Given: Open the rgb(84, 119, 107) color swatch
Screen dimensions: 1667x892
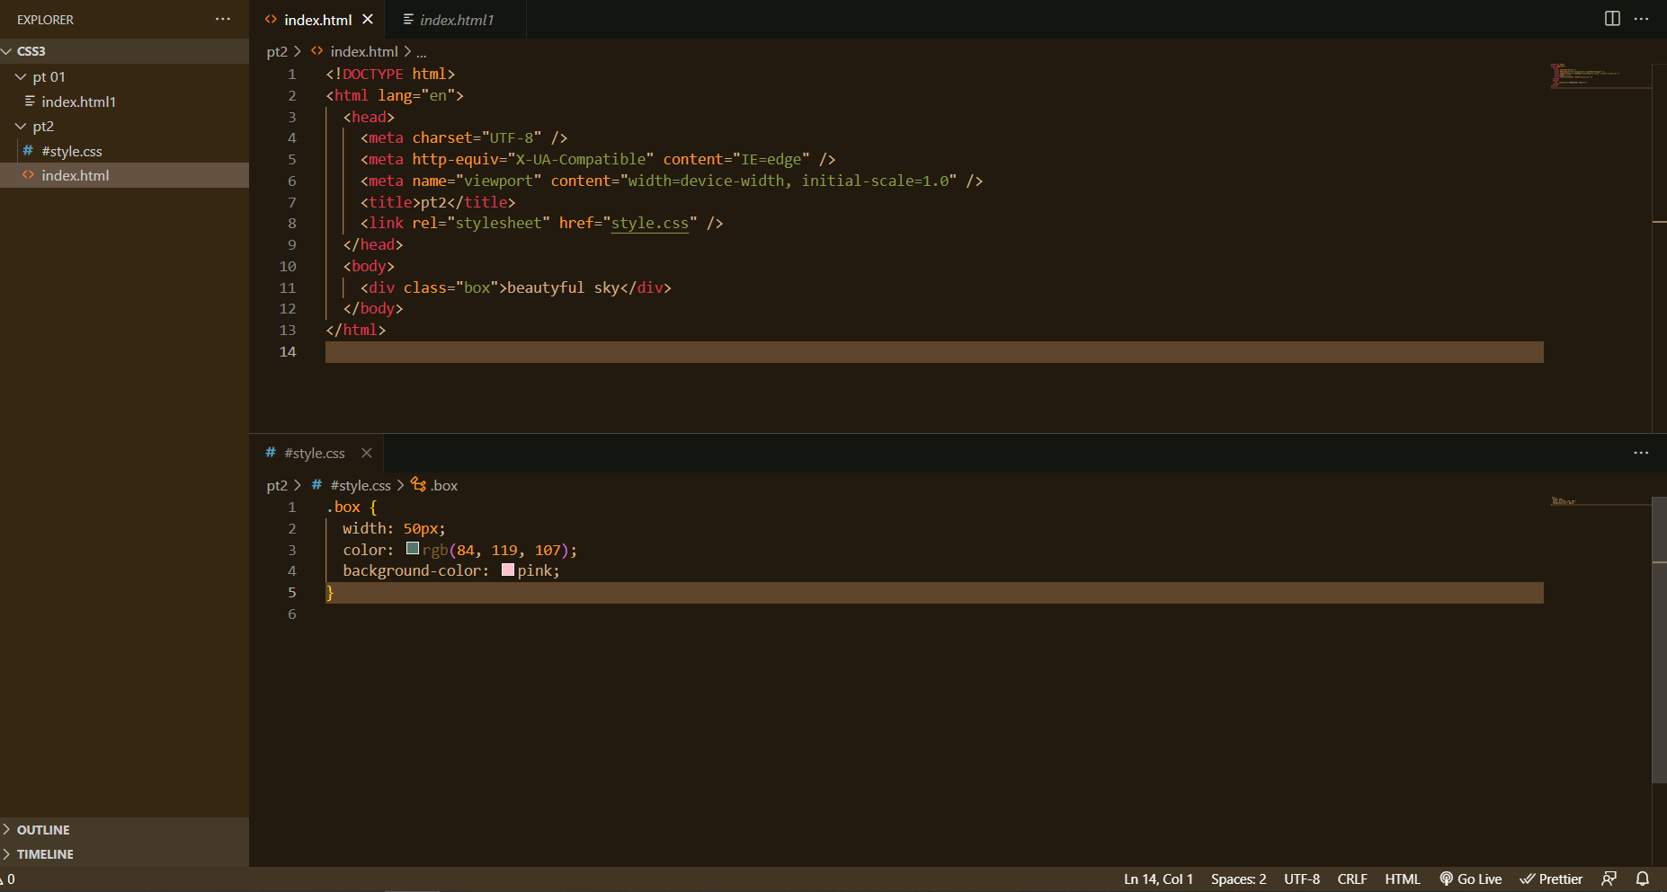Looking at the screenshot, I should click(x=413, y=548).
